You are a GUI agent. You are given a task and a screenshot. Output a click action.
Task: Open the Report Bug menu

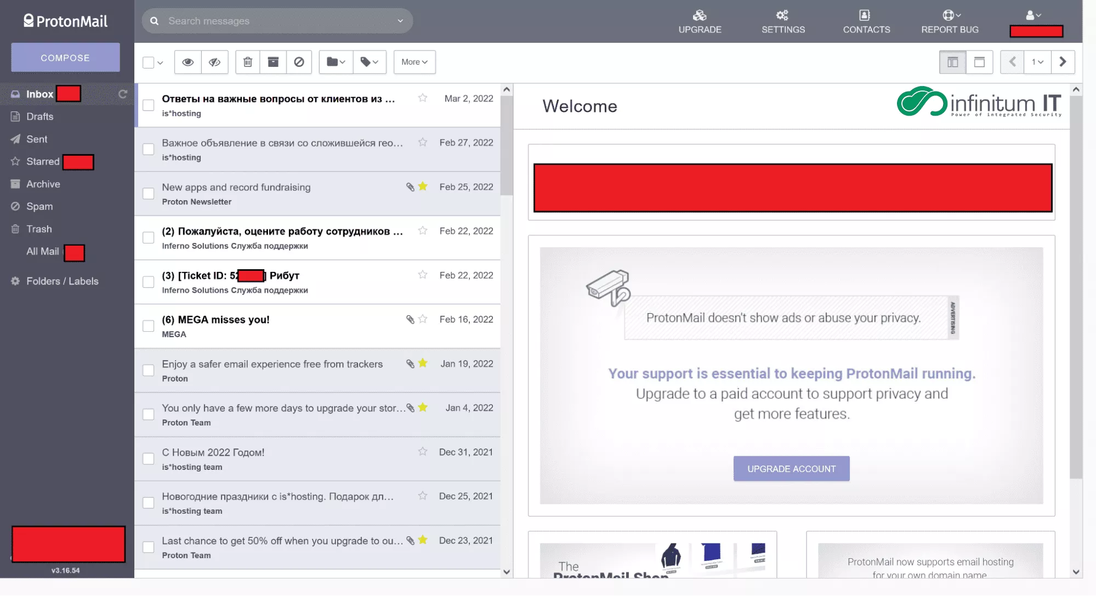[950, 21]
